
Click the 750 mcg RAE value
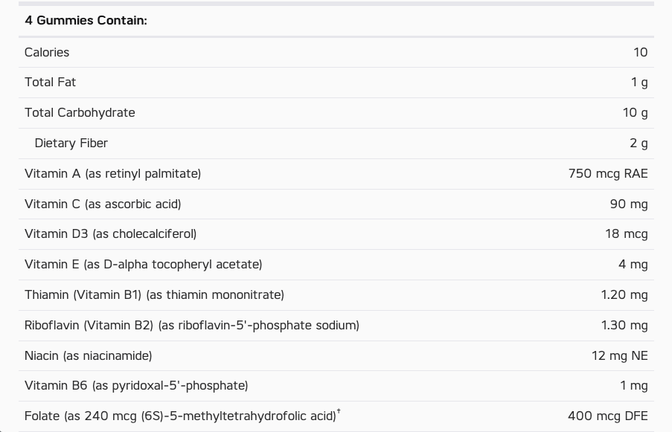coord(608,173)
